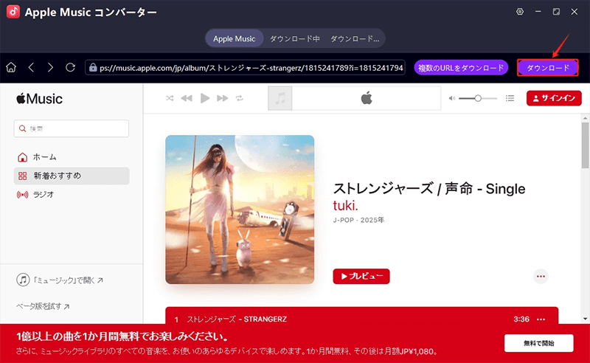Click the album cover artwork
This screenshot has width=590, height=363.
[x=240, y=210]
